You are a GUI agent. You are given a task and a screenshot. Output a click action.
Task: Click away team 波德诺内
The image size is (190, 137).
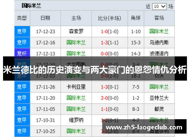click(159, 54)
